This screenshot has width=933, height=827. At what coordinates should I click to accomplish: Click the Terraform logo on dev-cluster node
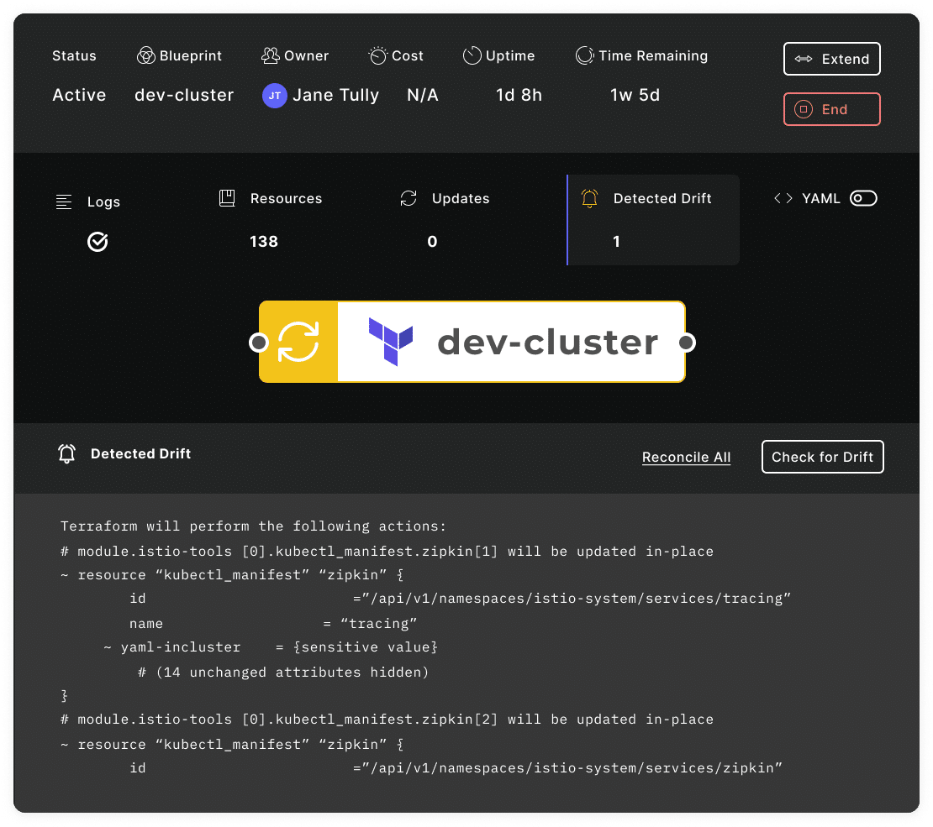[390, 341]
